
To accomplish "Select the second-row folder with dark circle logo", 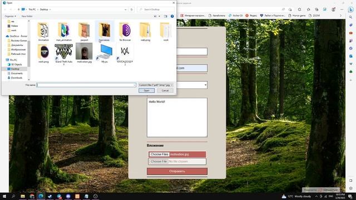I will click(x=43, y=53).
